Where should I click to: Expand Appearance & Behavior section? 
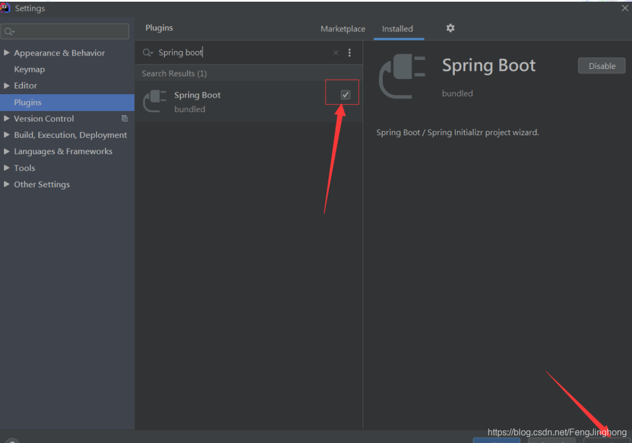(x=6, y=53)
